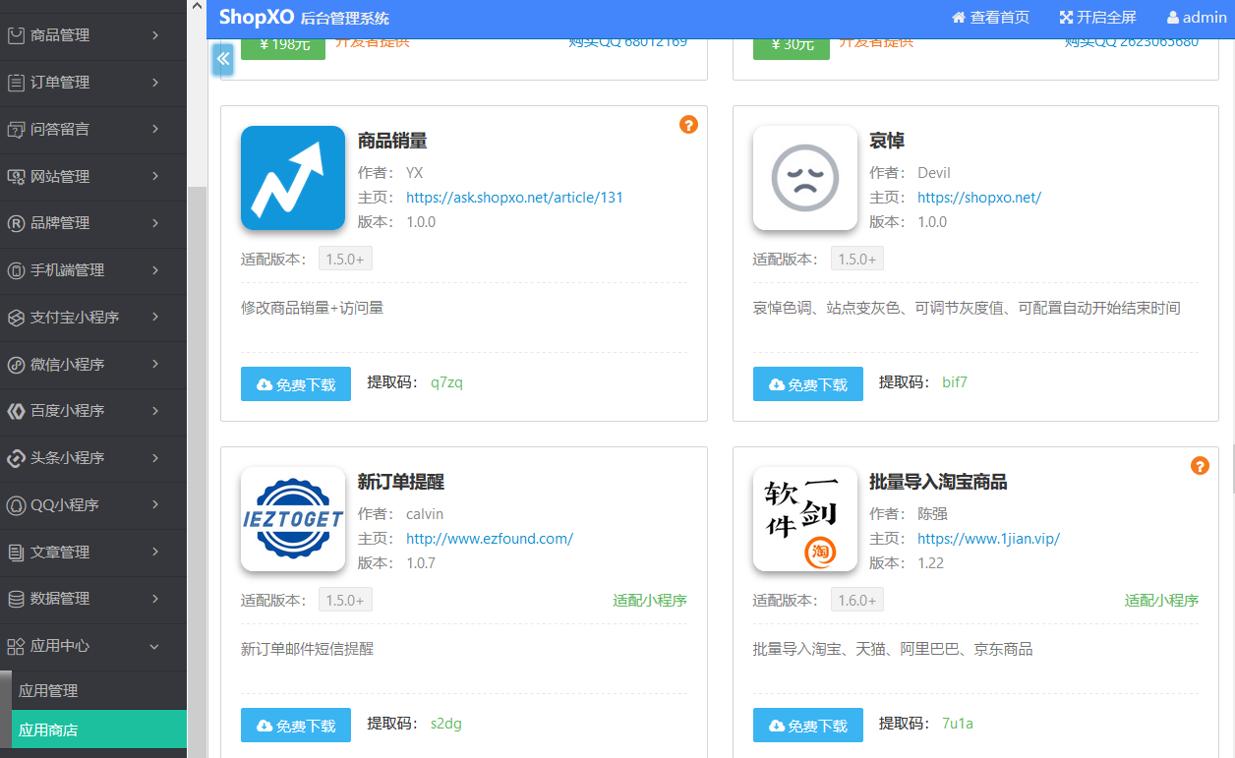Image resolution: width=1235 pixels, height=758 pixels.
Task: Collapse the sidebar with the double-chevron button
Action: point(223,59)
